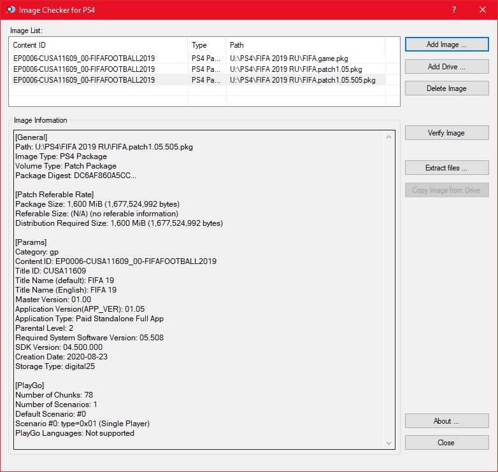
Task: Click the Number of Scenarios: 1 line
Action: click(56, 405)
